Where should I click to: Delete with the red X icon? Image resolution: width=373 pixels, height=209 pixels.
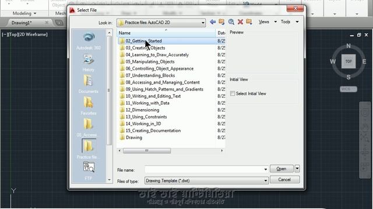click(x=240, y=22)
